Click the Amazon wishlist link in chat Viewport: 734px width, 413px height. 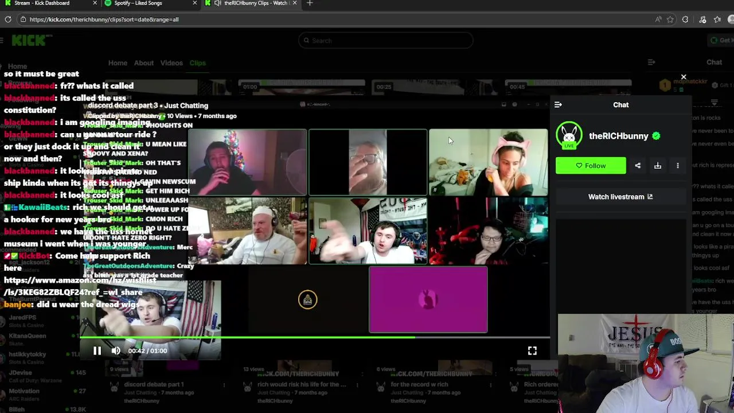[x=80, y=286]
